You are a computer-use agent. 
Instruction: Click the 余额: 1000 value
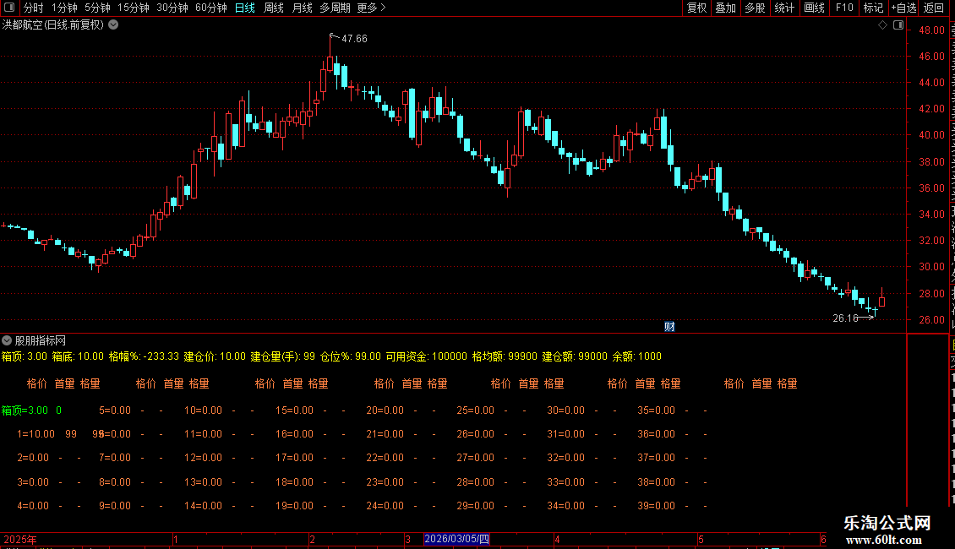click(637, 356)
